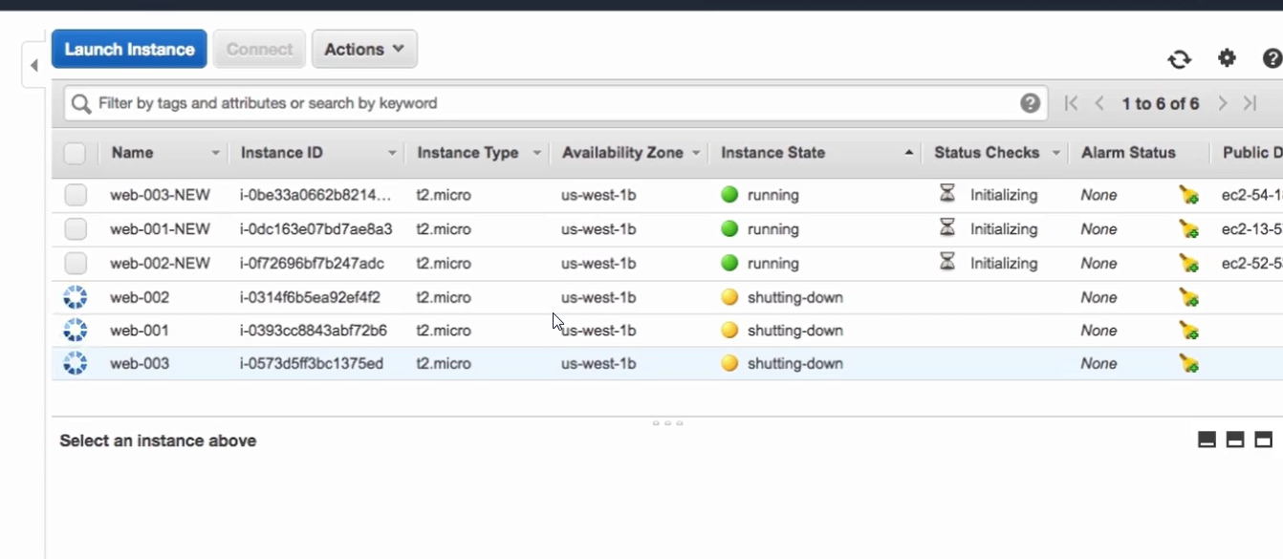The image size is (1283, 559).
Task: Sort by Instance State column header
Action: point(772,153)
